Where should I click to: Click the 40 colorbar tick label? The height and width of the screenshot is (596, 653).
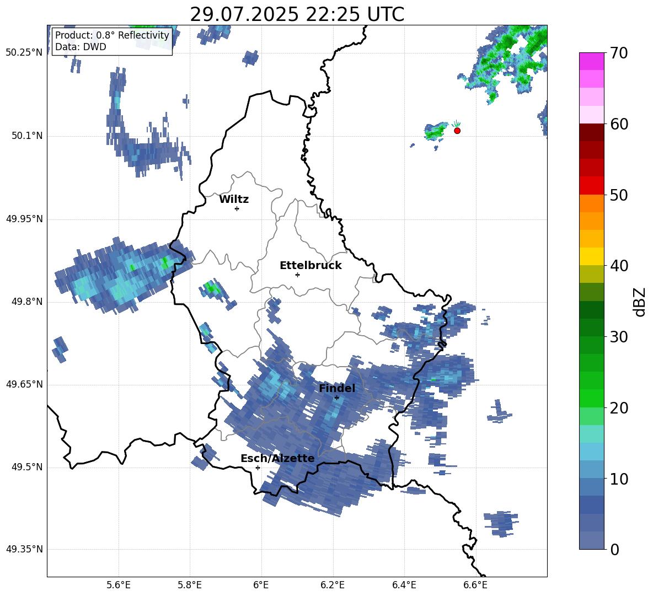click(618, 266)
